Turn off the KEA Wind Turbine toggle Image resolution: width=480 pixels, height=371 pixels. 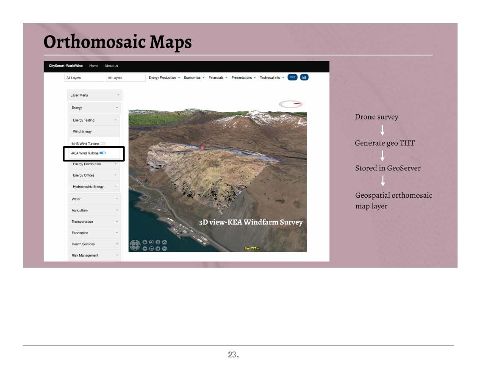103,153
